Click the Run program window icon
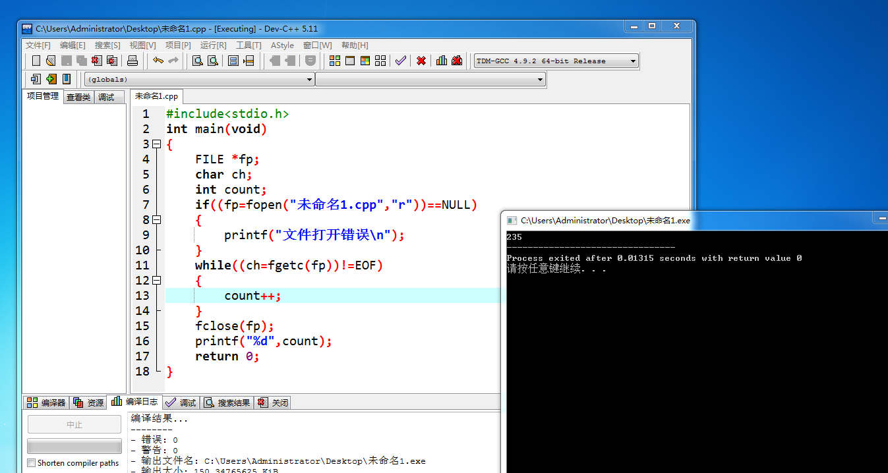The height and width of the screenshot is (473, 888). click(x=350, y=61)
